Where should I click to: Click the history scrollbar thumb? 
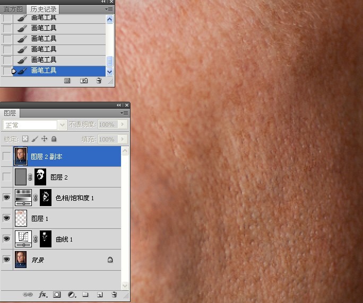pyautogui.click(x=109, y=61)
